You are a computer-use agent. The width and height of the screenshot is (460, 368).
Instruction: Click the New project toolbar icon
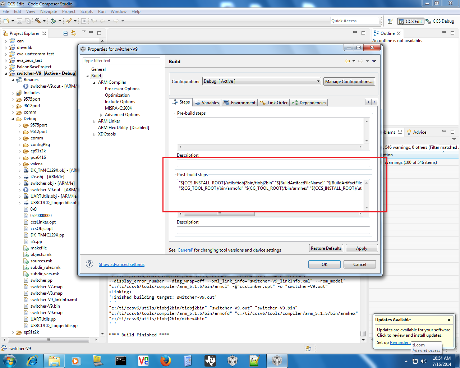[6, 21]
